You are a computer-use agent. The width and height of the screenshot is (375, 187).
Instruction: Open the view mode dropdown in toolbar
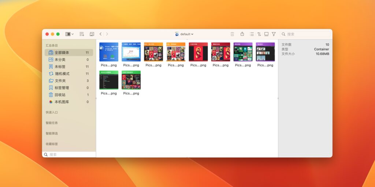point(69,34)
